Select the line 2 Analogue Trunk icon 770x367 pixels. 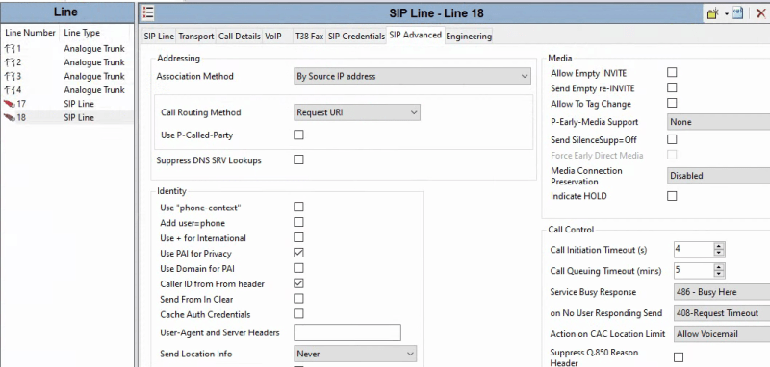click(10, 62)
